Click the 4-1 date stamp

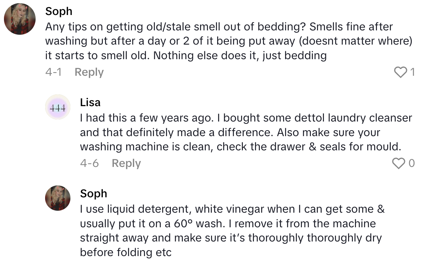(x=53, y=72)
